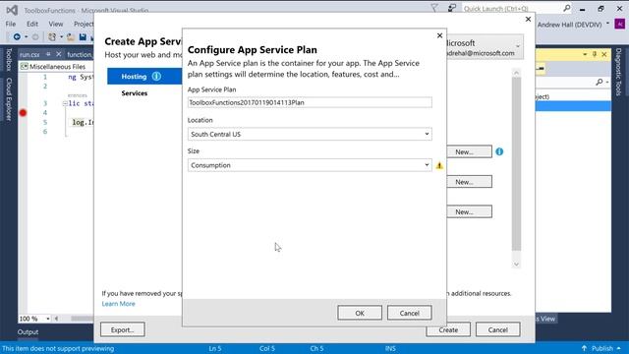Open the Output panel tab
The height and width of the screenshot is (354, 629).
pos(28,332)
